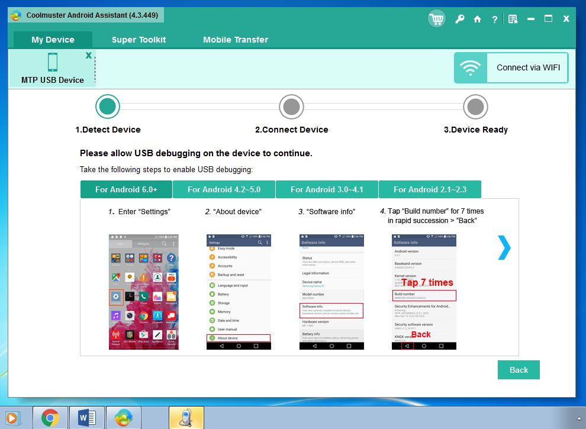Connect via WIFI button
This screenshot has height=429, width=586.
pyautogui.click(x=511, y=67)
